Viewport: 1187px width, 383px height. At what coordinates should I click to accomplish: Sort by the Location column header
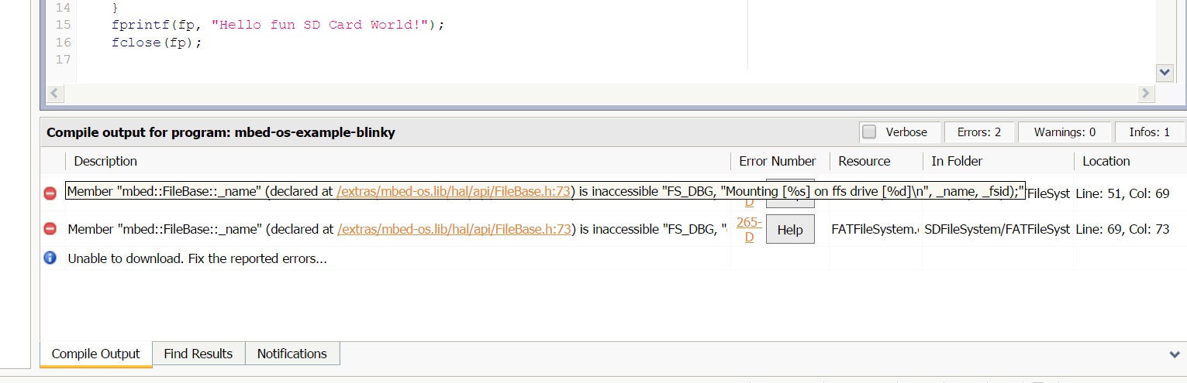(x=1106, y=161)
